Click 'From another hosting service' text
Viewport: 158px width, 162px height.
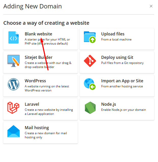pos(122,86)
